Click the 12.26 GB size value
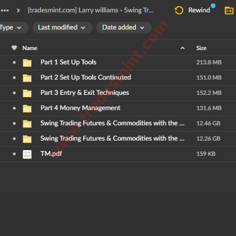Screen dimensions: 236x236 tap(209, 139)
